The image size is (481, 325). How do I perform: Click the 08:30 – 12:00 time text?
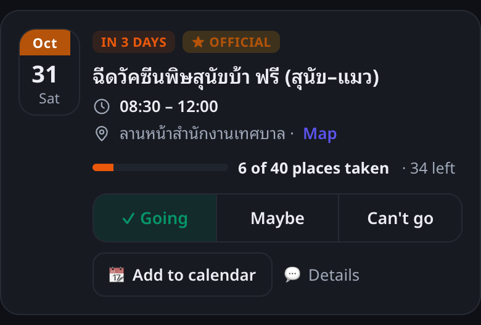pos(169,106)
